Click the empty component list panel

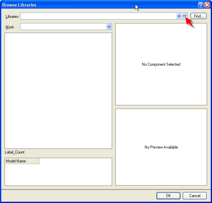58,91
